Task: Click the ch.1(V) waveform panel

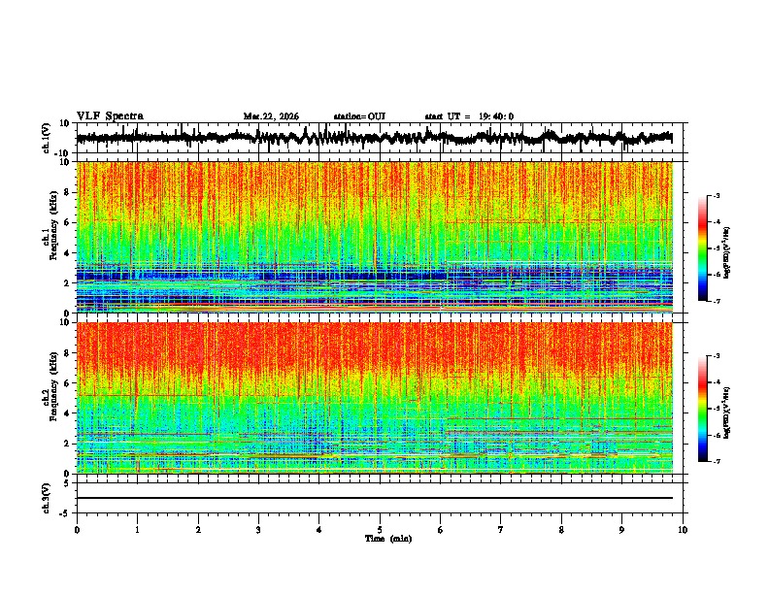Action: (x=380, y=138)
